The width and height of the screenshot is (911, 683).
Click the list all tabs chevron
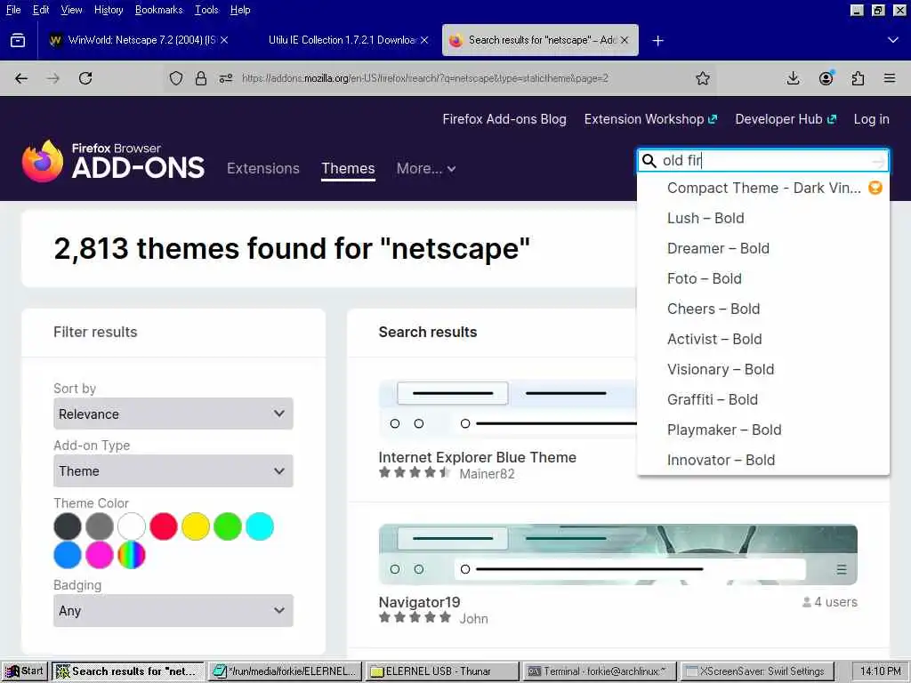(x=893, y=40)
